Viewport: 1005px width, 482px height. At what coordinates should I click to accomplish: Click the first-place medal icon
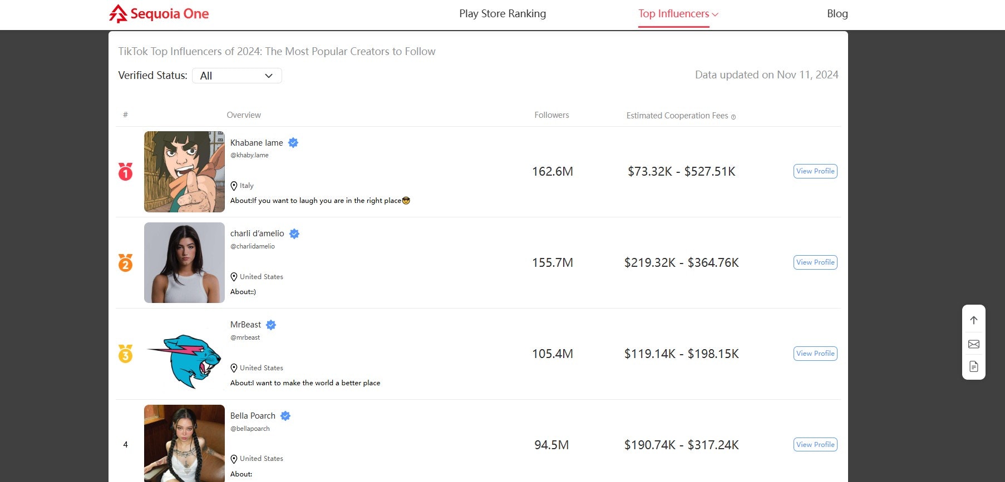[126, 172]
